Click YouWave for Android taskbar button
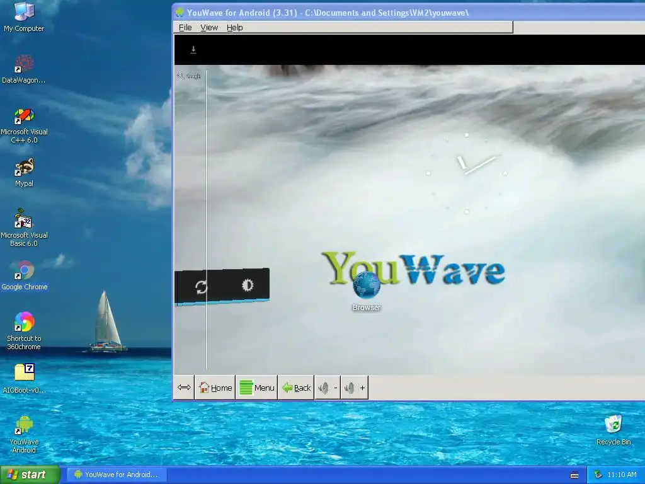This screenshot has height=484, width=645. [x=117, y=475]
